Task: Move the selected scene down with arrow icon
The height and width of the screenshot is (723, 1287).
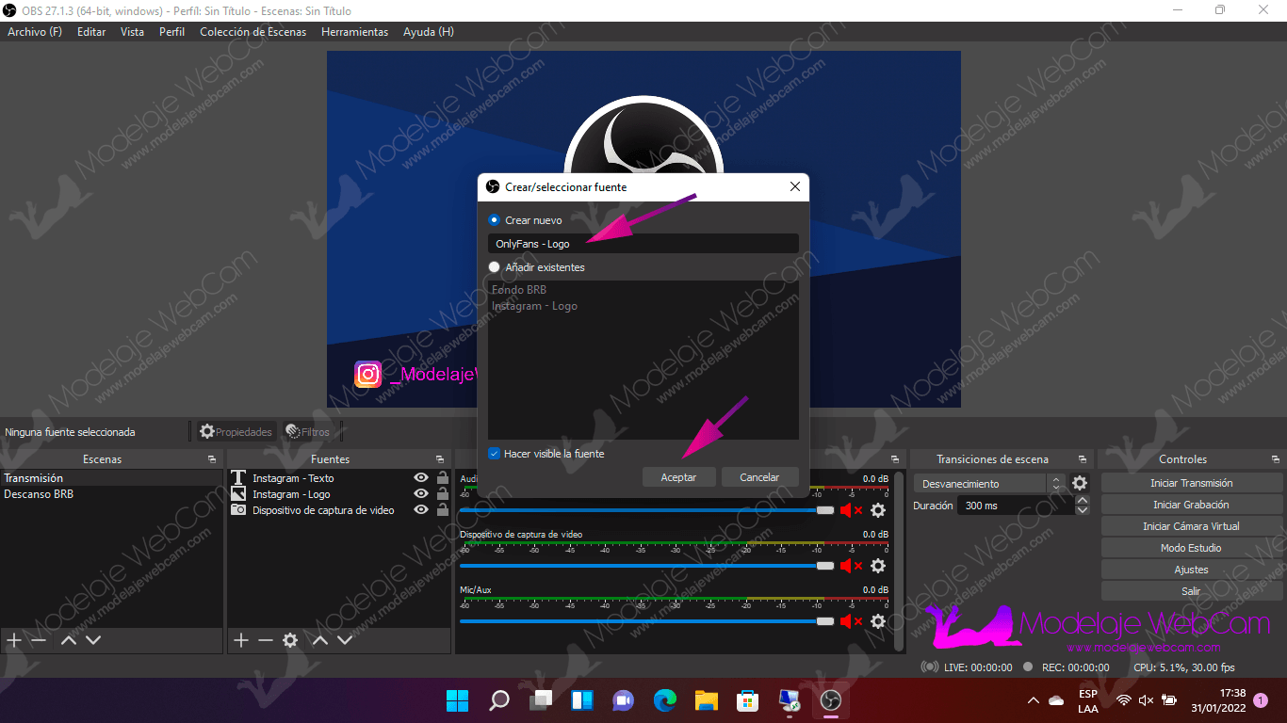Action: tap(93, 640)
